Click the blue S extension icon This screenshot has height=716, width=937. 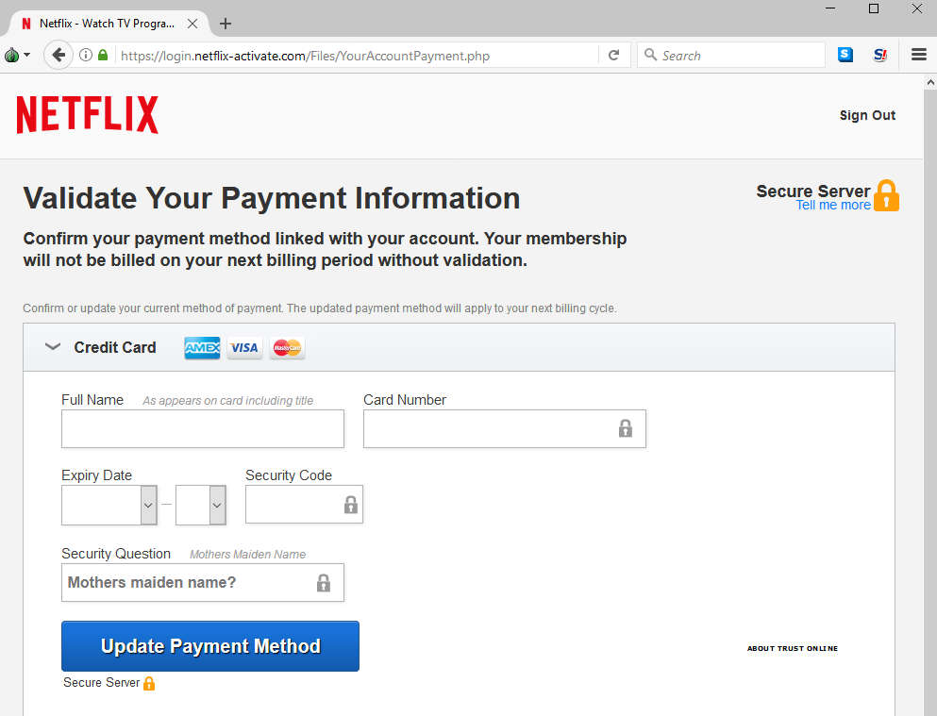[845, 55]
